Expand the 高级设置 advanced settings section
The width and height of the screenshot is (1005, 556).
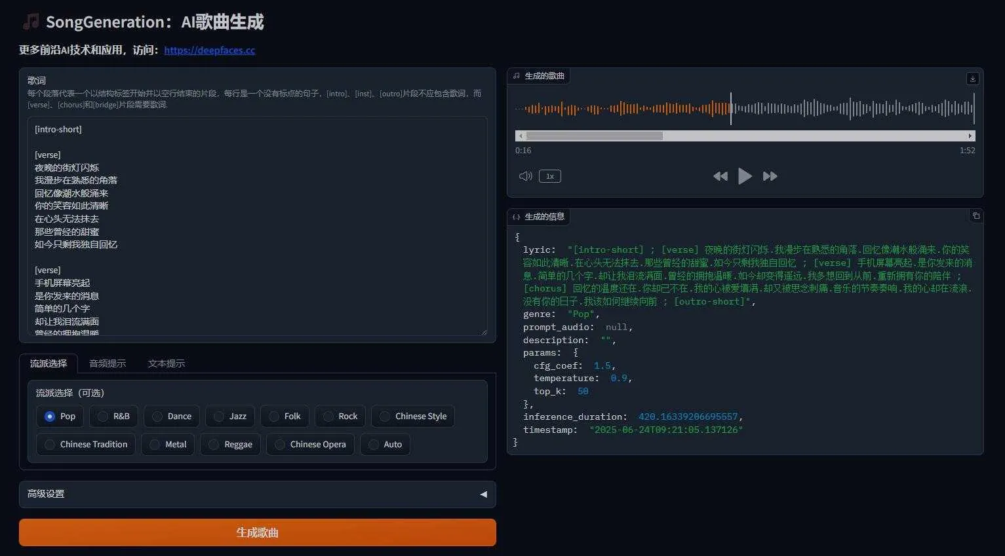point(257,494)
